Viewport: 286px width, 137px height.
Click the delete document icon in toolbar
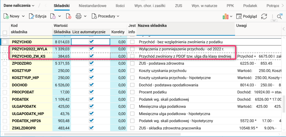[68, 16]
